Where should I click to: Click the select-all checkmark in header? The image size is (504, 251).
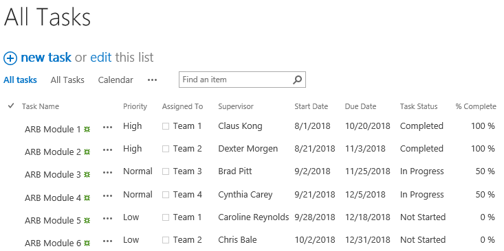11,106
